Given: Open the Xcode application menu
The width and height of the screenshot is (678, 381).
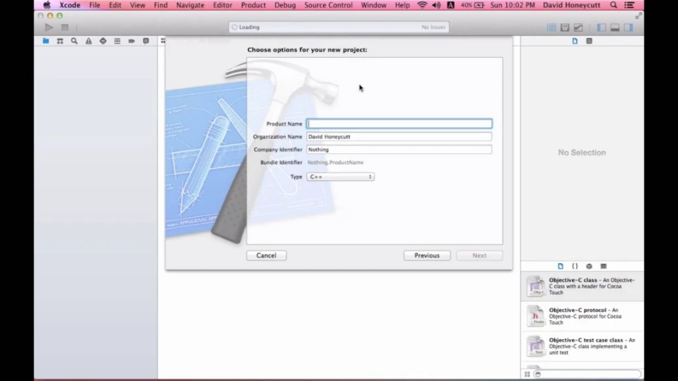Looking at the screenshot, I should tap(69, 5).
